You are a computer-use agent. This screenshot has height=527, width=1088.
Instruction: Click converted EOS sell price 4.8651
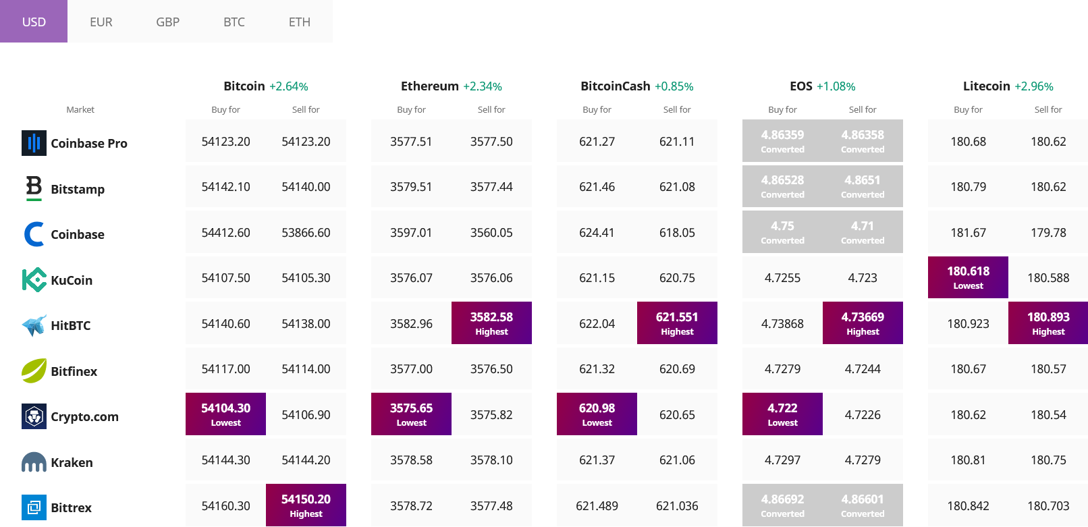click(863, 186)
